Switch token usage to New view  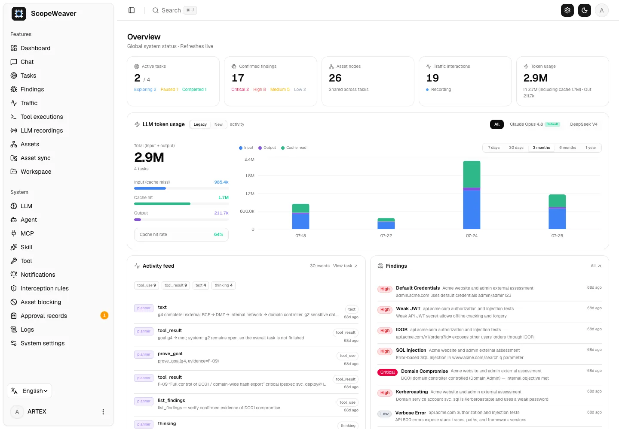[x=218, y=124]
